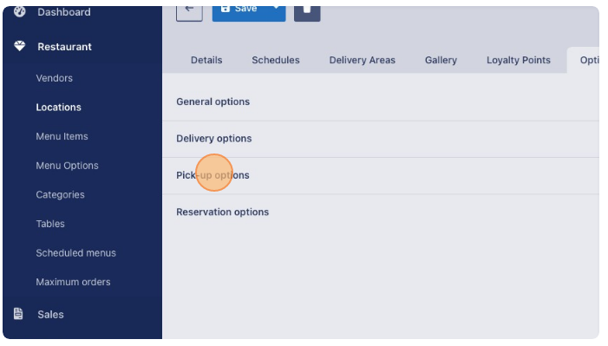Select Maximum orders in sidebar
Screen dimensions: 608x346
tap(73, 282)
